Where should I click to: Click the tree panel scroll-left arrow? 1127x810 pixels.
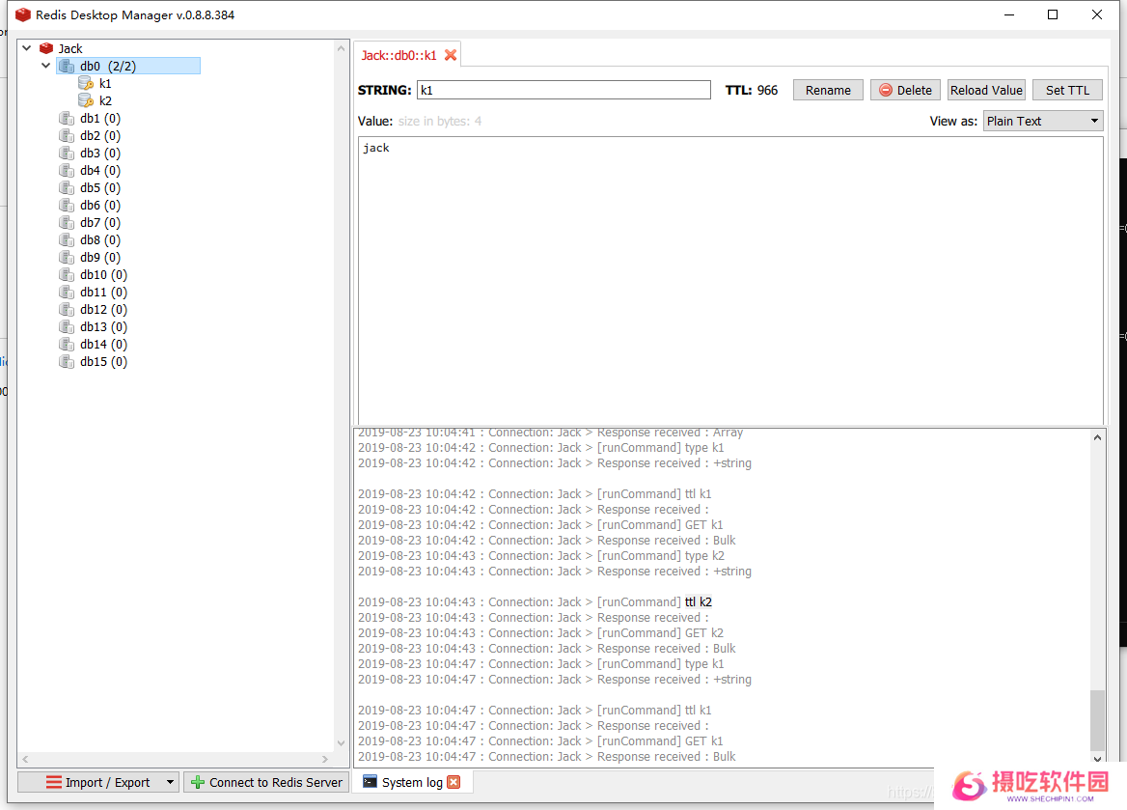[x=25, y=759]
